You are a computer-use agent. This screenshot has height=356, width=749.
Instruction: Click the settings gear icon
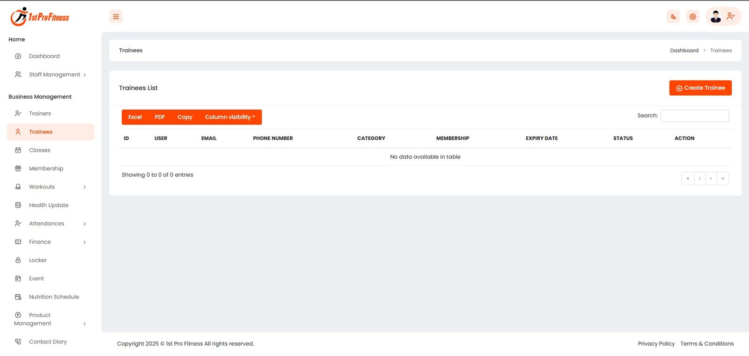(692, 17)
